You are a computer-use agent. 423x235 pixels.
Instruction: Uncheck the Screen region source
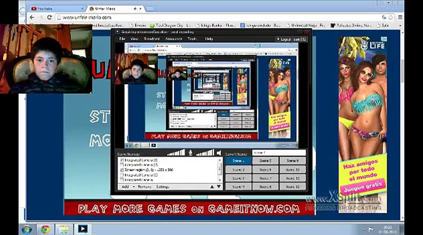coord(122,170)
